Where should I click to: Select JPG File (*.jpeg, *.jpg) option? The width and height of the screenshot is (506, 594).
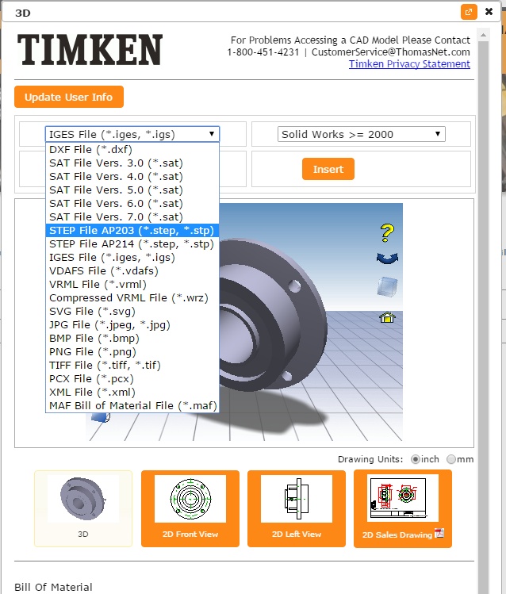click(132, 325)
